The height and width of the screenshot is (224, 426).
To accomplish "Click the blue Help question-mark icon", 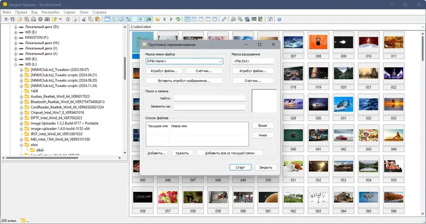I will point(279,19).
